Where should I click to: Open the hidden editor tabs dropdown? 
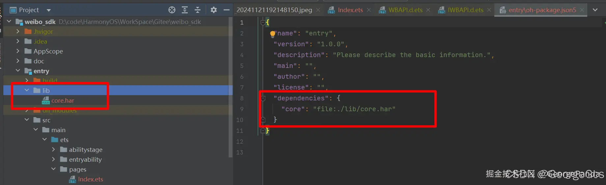coord(595,10)
